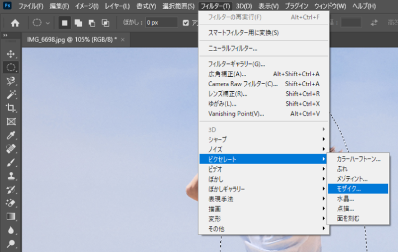This screenshot has height=252, width=398.
Task: Click the Photoshop Ps logo icon
Action: (7, 6)
